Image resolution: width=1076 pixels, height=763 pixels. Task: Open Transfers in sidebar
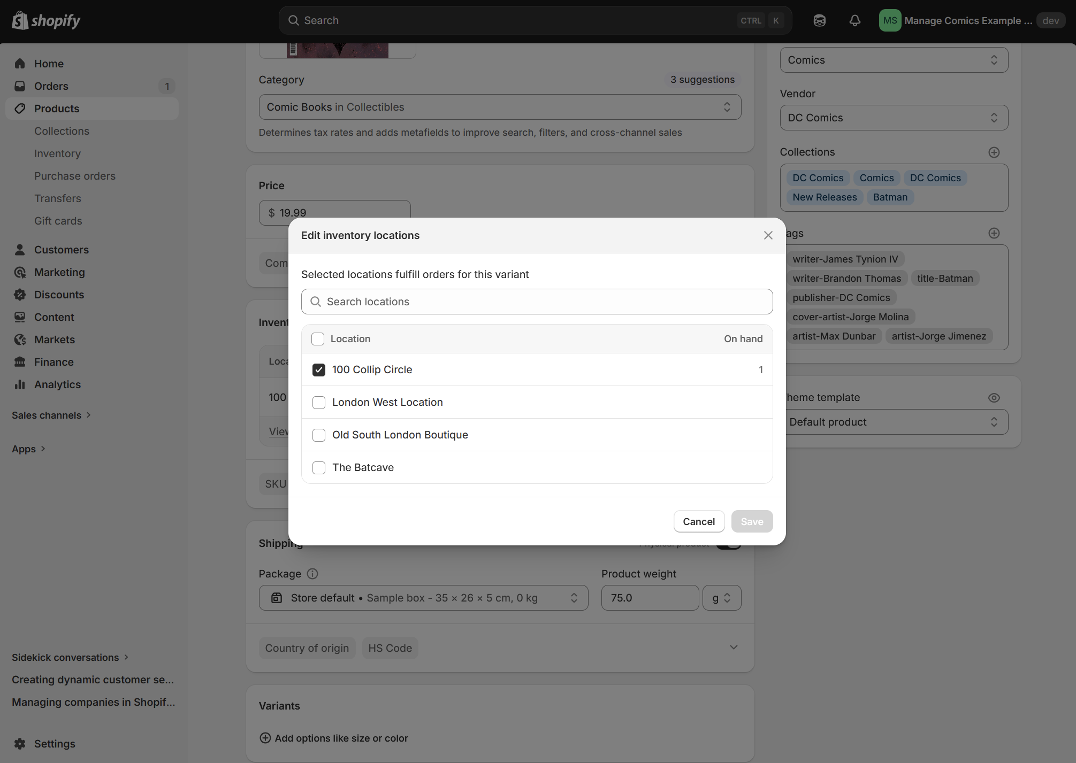tap(58, 198)
